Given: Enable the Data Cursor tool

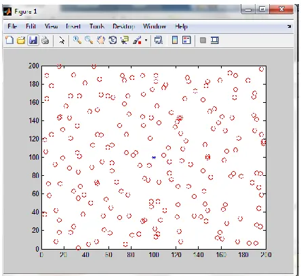Looking at the screenshot, I should [124, 41].
